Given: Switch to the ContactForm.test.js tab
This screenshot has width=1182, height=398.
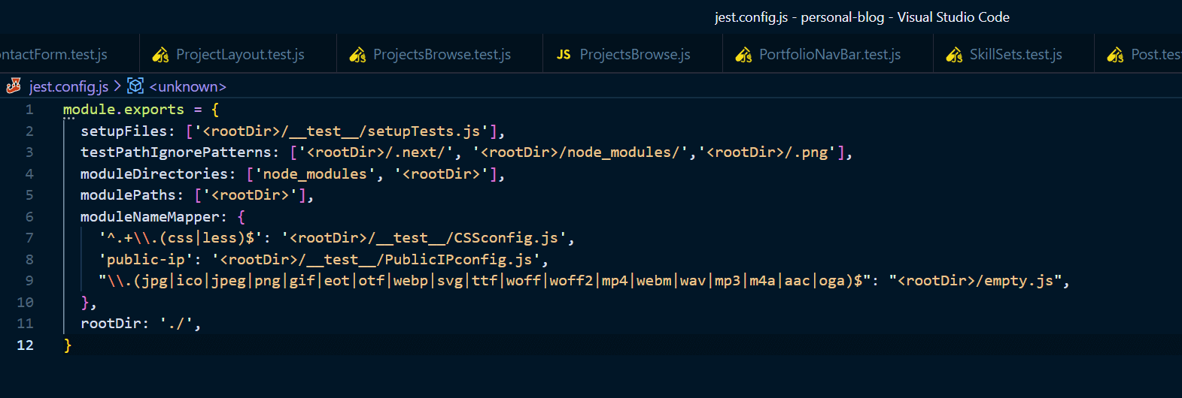Looking at the screenshot, I should pos(53,55).
